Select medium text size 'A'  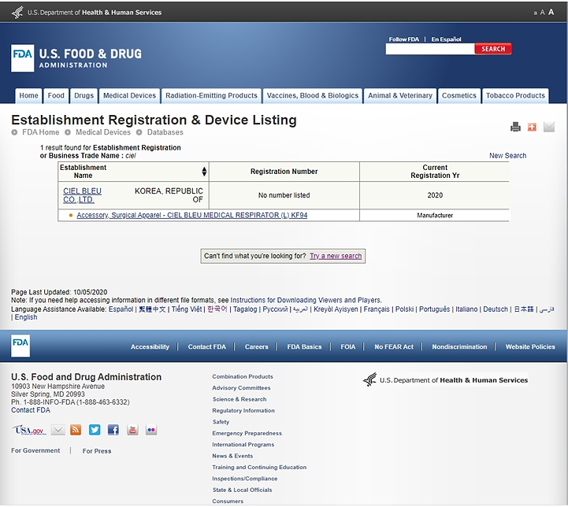542,13
